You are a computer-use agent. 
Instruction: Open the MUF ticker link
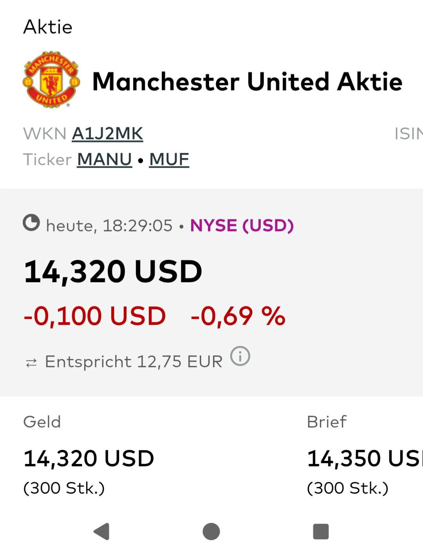(x=169, y=159)
